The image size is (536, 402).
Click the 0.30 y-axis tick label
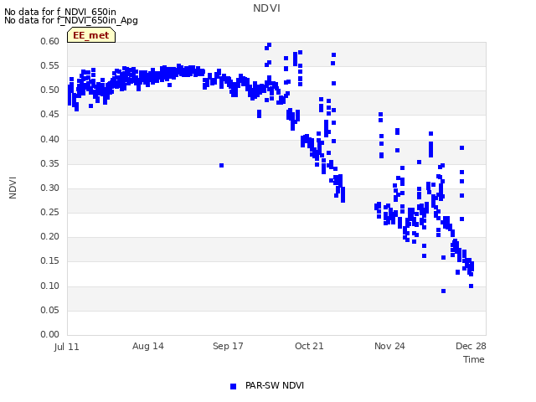pyautogui.click(x=50, y=188)
